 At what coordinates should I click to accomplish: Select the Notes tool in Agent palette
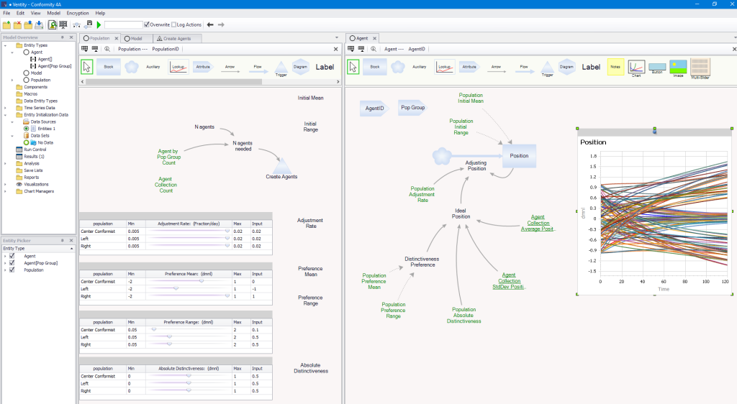(615, 67)
